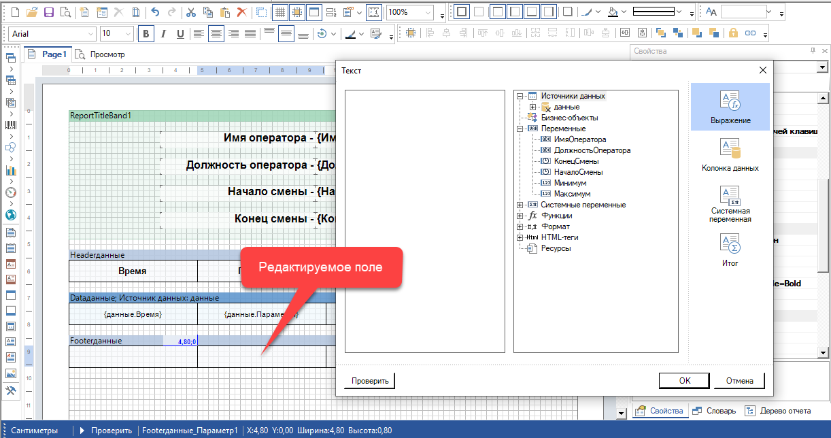Image resolution: width=831 pixels, height=438 pixels.
Task: Switch to the Page1 tab
Action: (48, 54)
